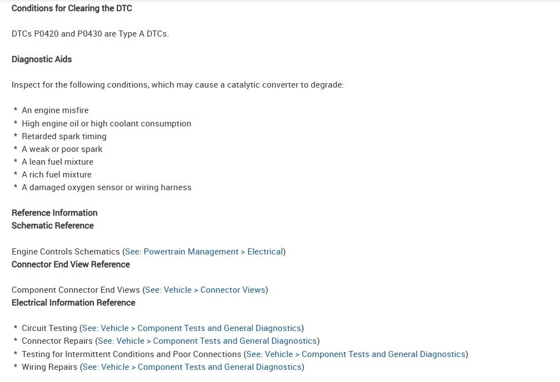
Task: Click the 'A rich fuel mixture' bullet
Action: point(57,175)
